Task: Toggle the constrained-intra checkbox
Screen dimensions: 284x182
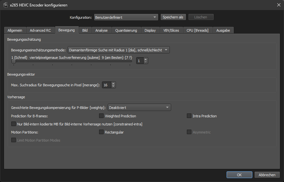Action: tap(14, 124)
